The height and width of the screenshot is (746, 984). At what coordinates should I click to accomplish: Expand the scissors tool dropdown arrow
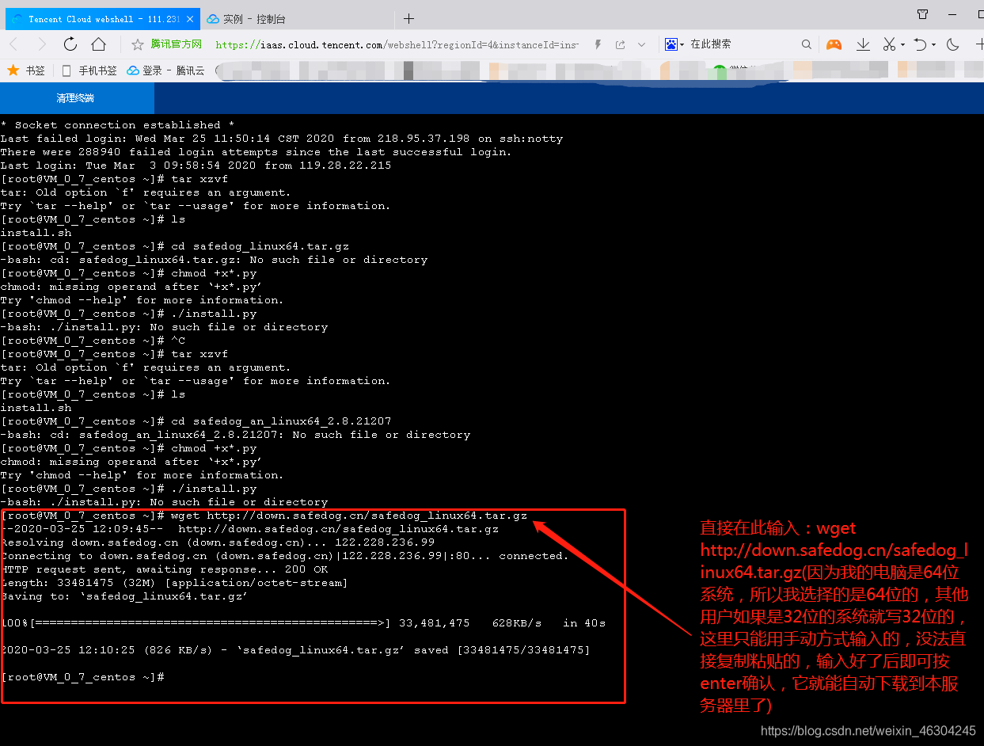903,44
